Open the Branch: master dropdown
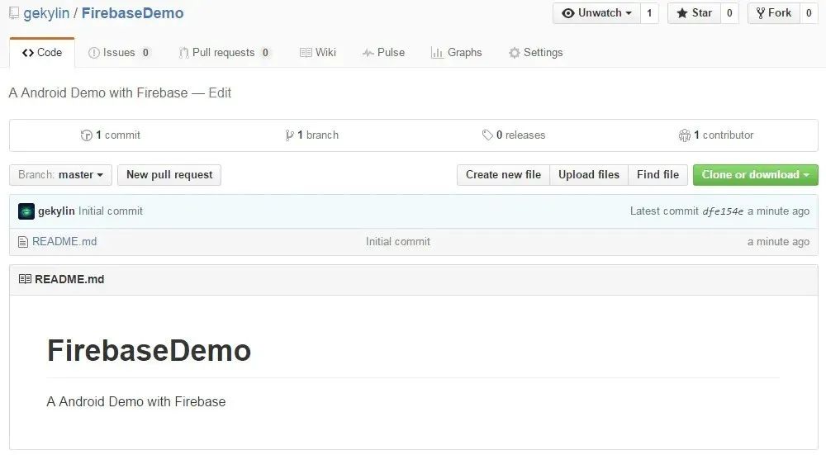 60,175
